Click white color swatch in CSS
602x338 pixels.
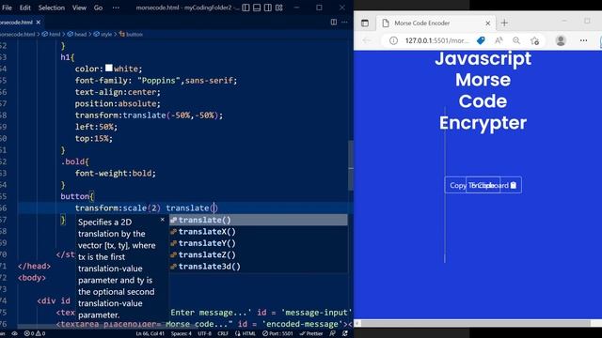click(x=109, y=68)
